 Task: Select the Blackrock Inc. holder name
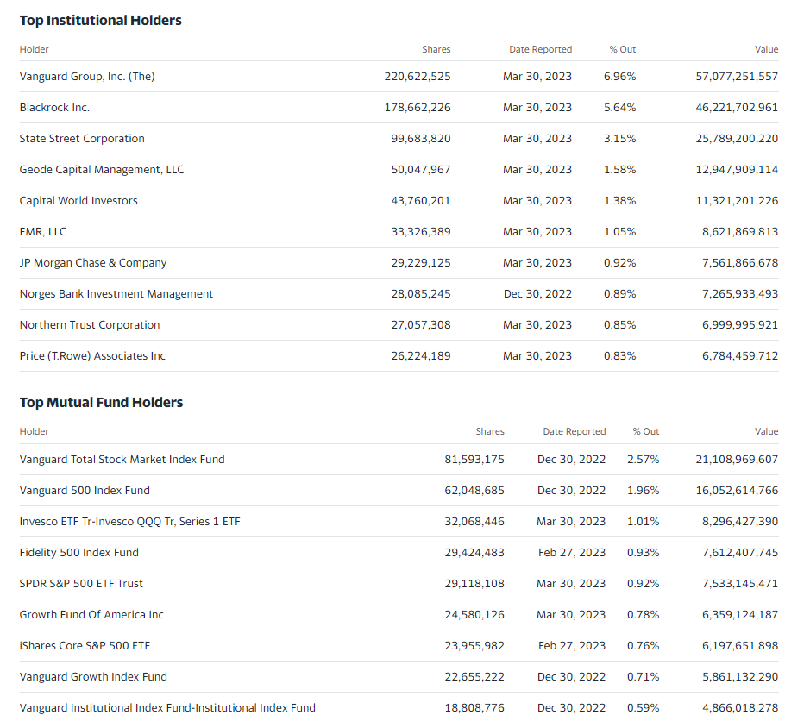(x=54, y=108)
